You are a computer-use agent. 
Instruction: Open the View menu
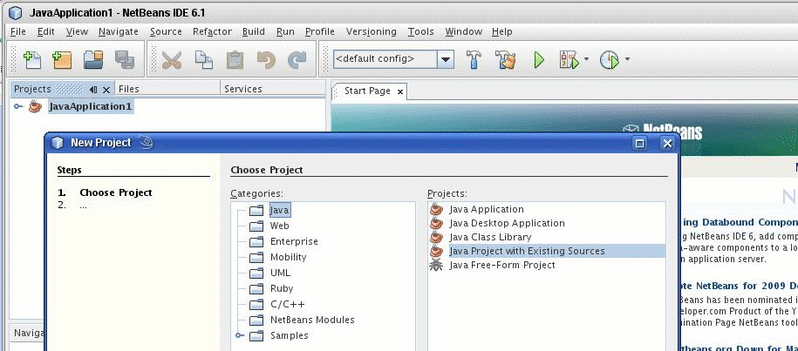click(x=77, y=31)
